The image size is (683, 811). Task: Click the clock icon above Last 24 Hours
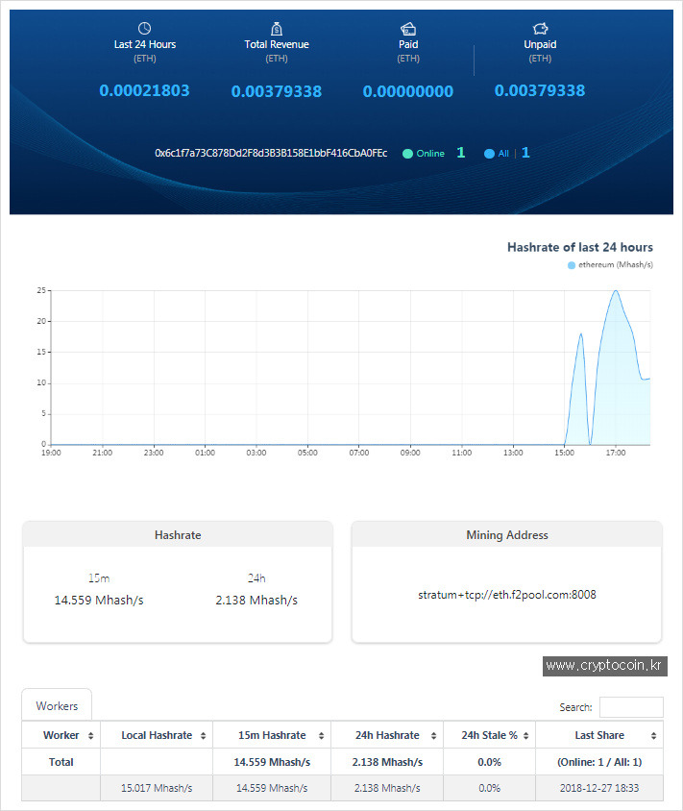144,28
